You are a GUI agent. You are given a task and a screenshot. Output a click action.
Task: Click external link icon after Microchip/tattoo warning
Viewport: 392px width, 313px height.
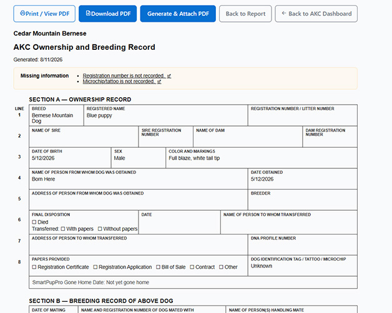click(x=159, y=82)
